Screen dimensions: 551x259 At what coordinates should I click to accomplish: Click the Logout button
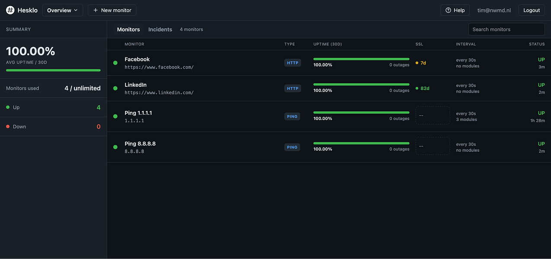[532, 10]
